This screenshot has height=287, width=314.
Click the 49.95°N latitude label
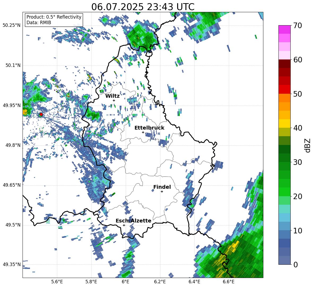click(x=12, y=105)
